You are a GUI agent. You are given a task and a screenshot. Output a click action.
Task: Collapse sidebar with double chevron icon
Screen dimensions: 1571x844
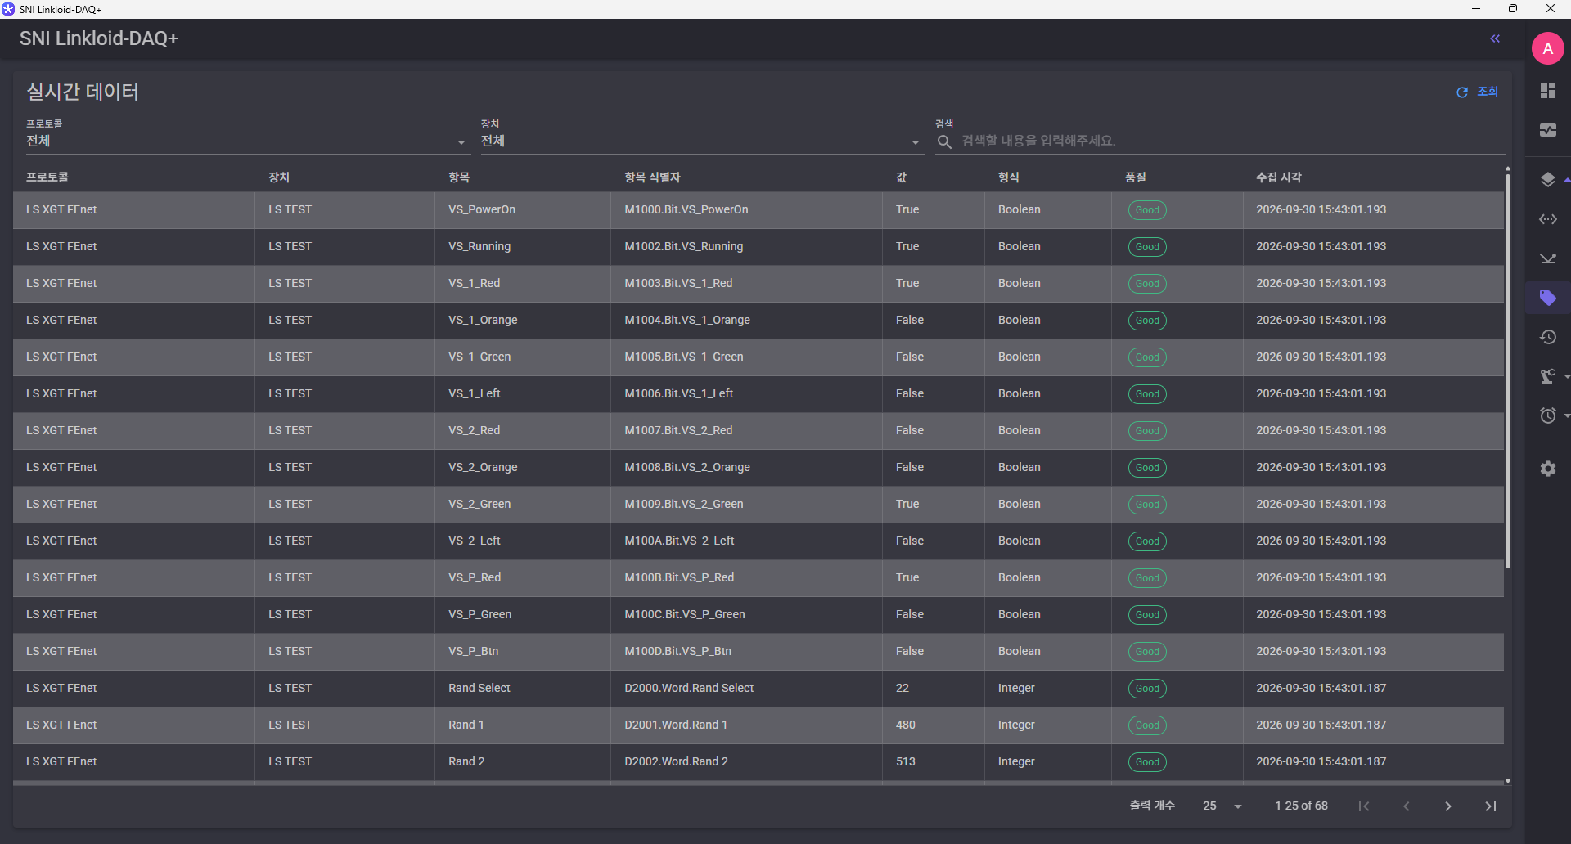[1495, 38]
